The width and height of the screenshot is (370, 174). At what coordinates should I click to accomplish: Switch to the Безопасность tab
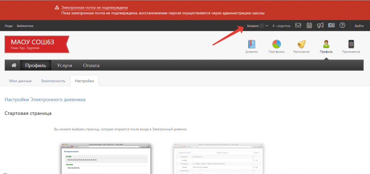tap(53, 81)
